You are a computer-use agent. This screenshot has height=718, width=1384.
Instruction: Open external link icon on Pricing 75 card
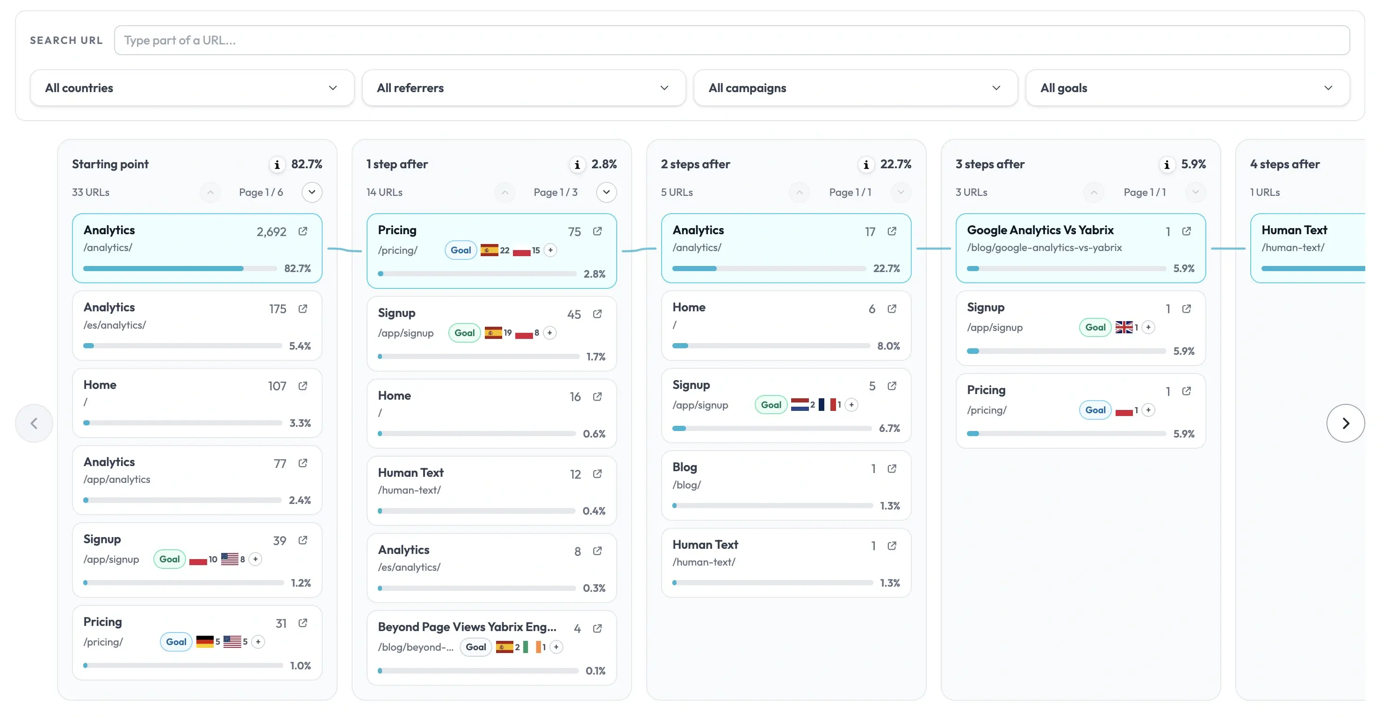pyautogui.click(x=598, y=231)
